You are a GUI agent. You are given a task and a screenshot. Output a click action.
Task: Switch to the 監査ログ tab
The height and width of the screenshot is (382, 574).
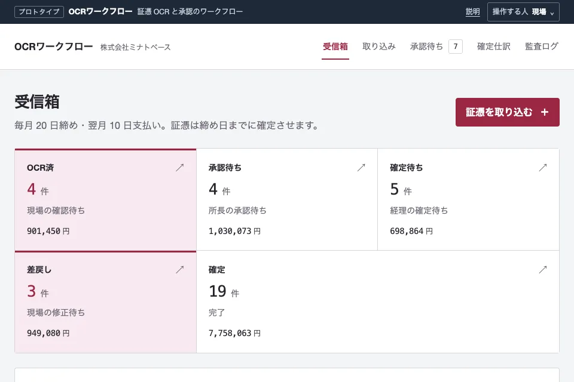pos(542,47)
